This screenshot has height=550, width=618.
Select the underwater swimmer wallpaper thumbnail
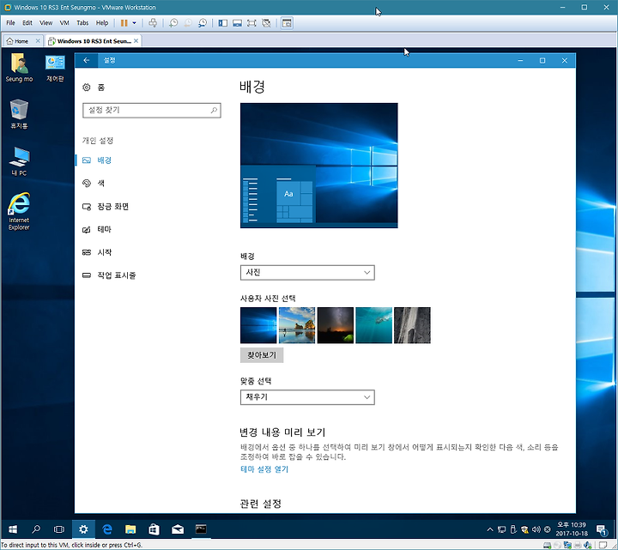(x=373, y=325)
